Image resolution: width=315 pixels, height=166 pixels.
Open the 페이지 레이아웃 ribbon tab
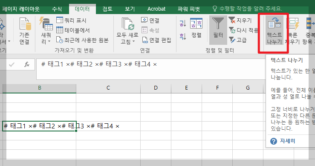pos(20,9)
